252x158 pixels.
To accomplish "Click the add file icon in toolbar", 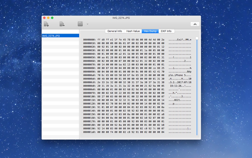I will coord(46,24).
